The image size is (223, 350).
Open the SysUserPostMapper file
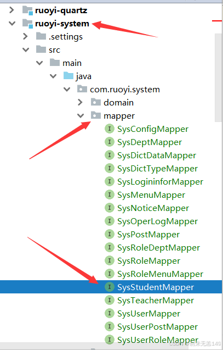(x=158, y=326)
